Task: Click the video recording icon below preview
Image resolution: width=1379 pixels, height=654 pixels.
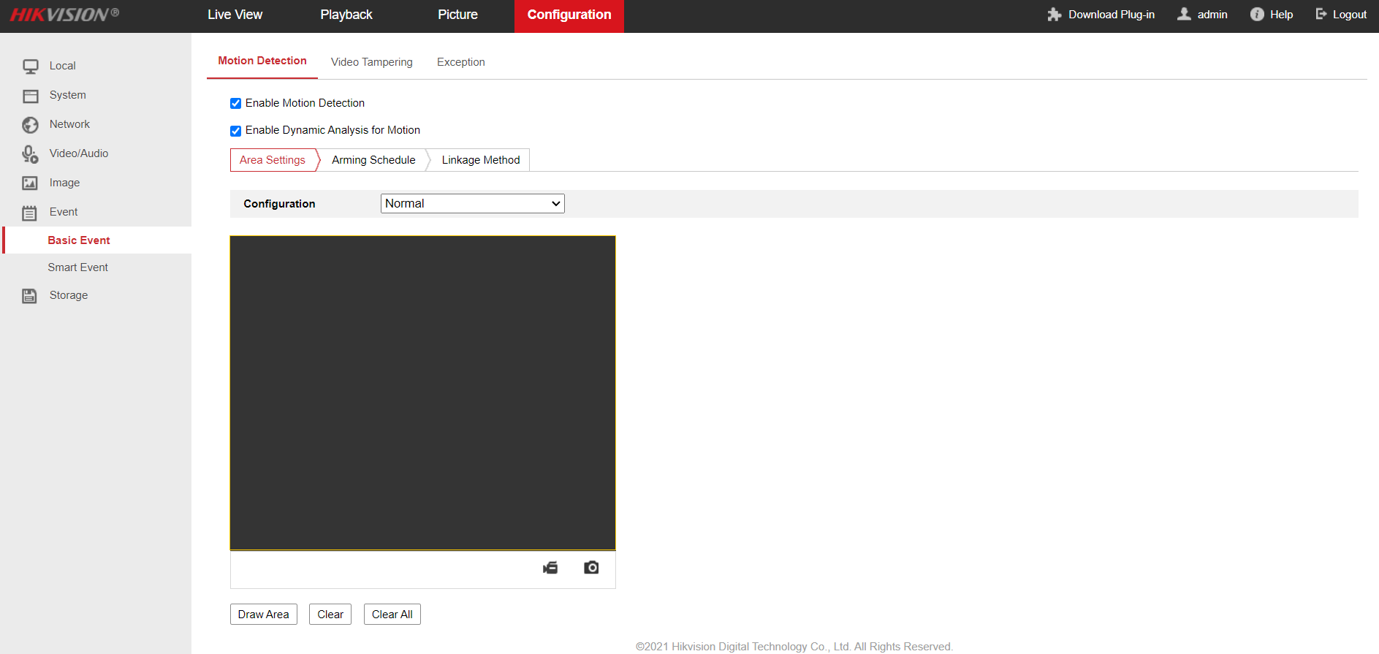Action: pos(550,568)
